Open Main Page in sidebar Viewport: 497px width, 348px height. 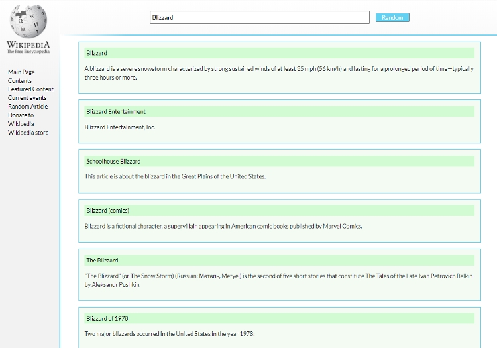(21, 72)
